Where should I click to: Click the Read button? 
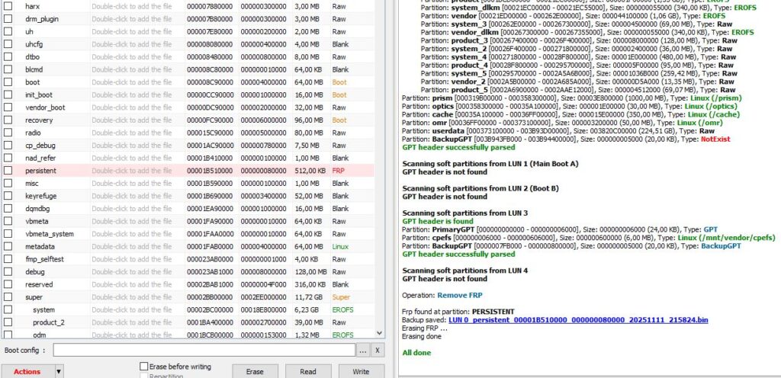coord(308,371)
